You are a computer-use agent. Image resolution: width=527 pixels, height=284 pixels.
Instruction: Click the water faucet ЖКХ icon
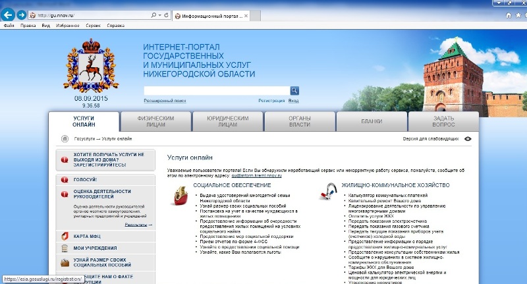coord(328,192)
